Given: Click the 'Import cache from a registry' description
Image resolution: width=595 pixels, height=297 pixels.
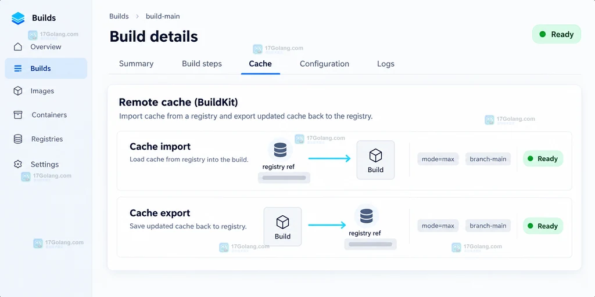Looking at the screenshot, I should [x=246, y=116].
